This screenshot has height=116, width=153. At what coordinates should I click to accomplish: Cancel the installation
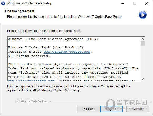click(137, 109)
